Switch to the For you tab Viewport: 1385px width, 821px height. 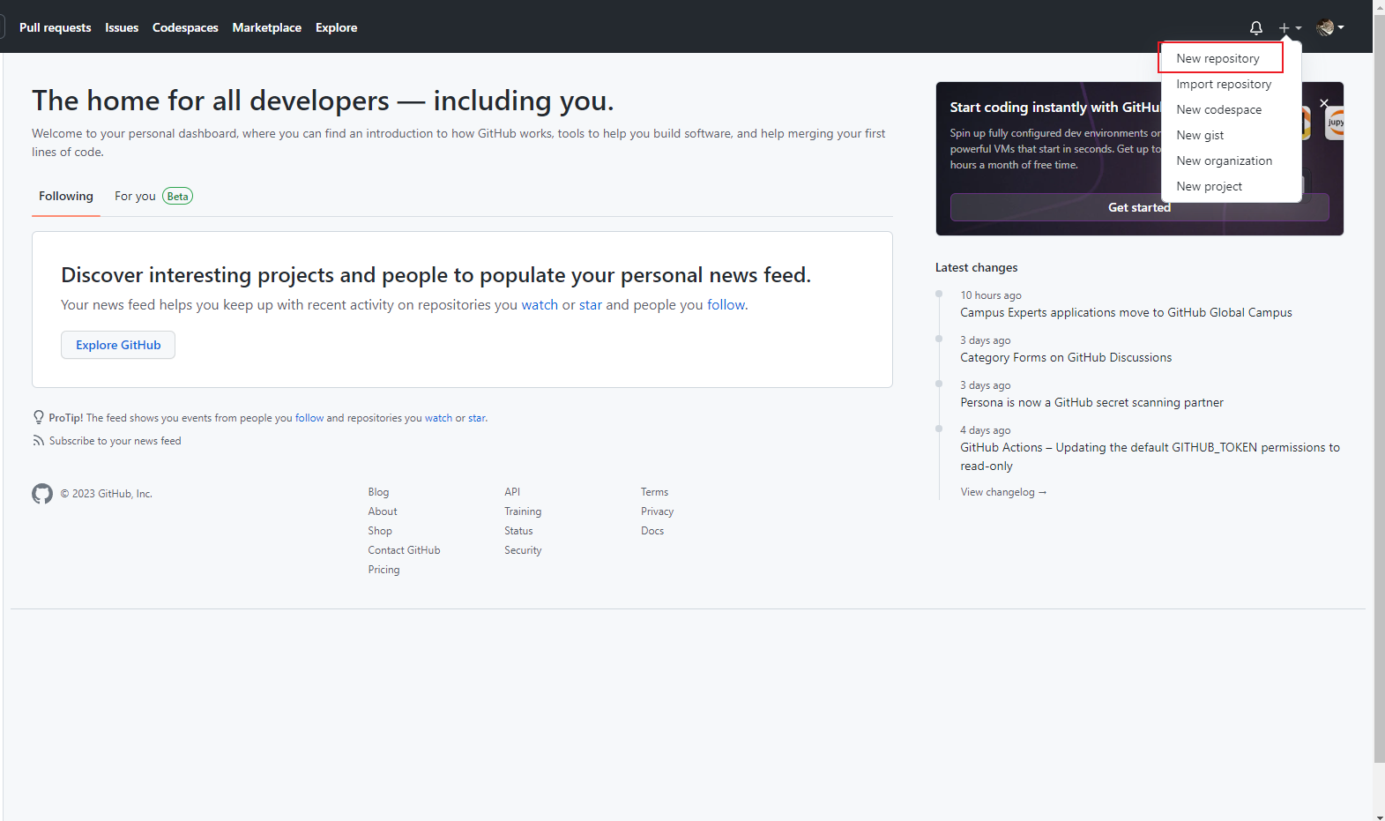tap(153, 196)
